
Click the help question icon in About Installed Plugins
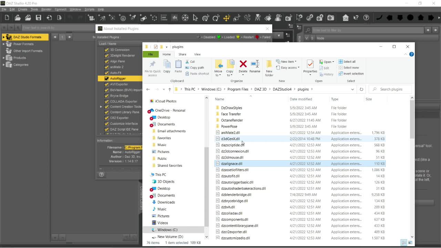click(102, 175)
